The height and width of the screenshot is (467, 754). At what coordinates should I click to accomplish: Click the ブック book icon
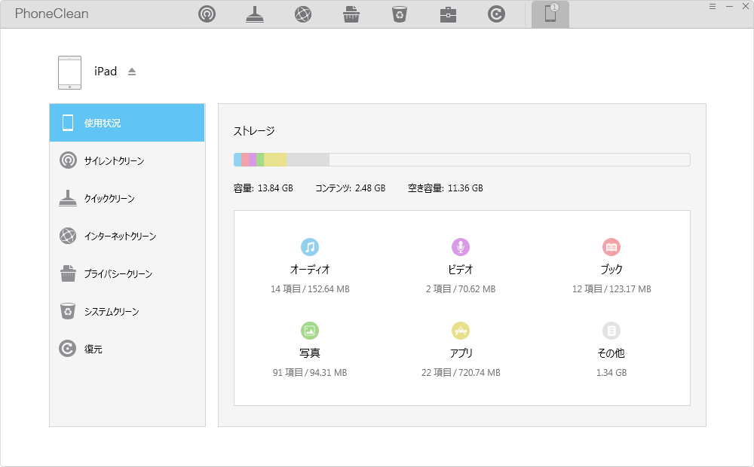pyautogui.click(x=611, y=247)
